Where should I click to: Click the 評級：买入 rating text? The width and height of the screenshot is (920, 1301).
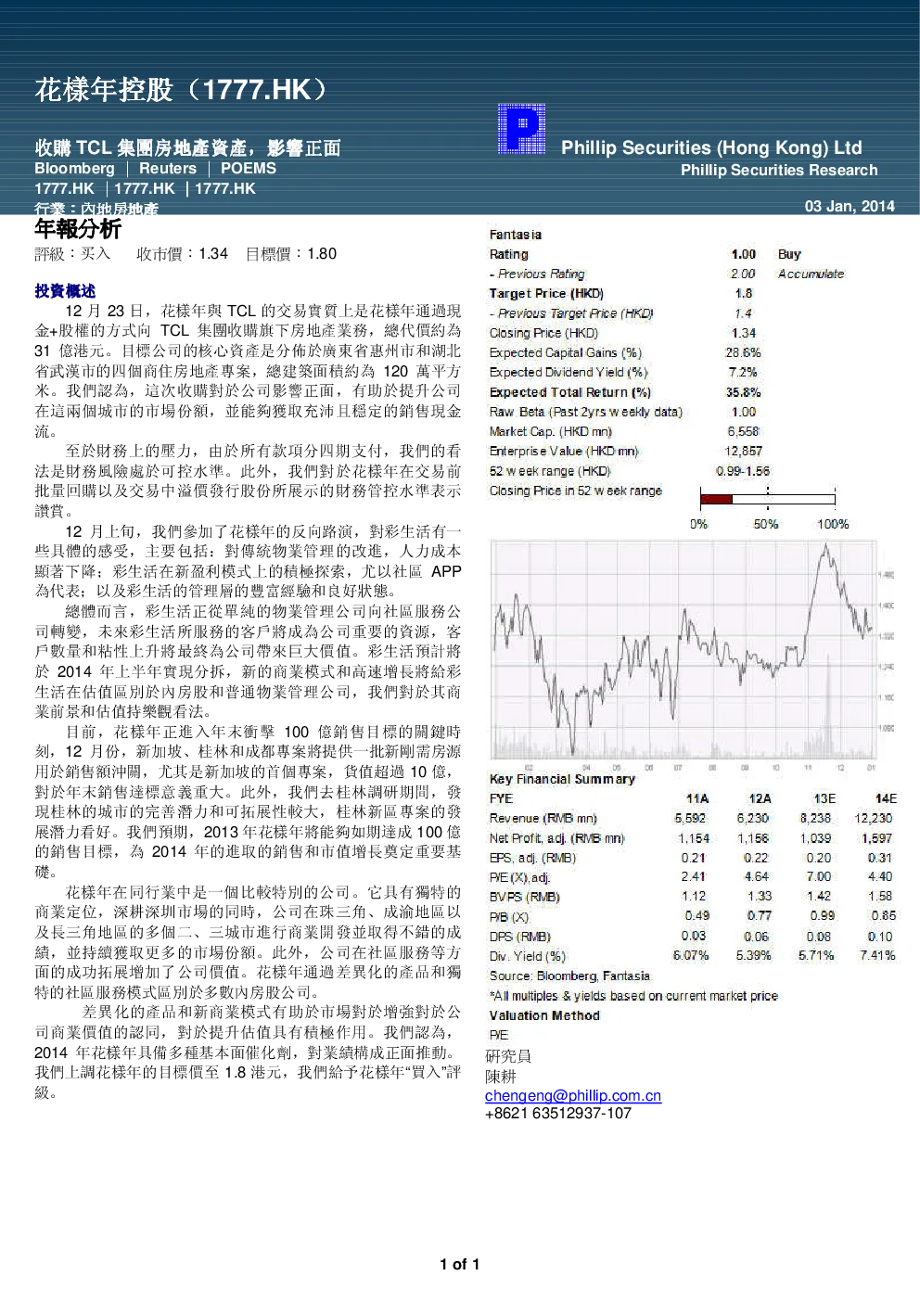tap(72, 253)
